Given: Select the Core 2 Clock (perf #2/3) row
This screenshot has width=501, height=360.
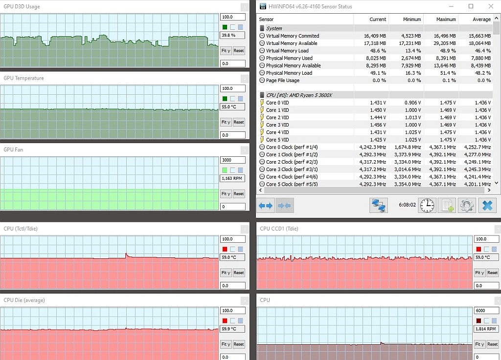Looking at the screenshot, I should coord(375,162).
